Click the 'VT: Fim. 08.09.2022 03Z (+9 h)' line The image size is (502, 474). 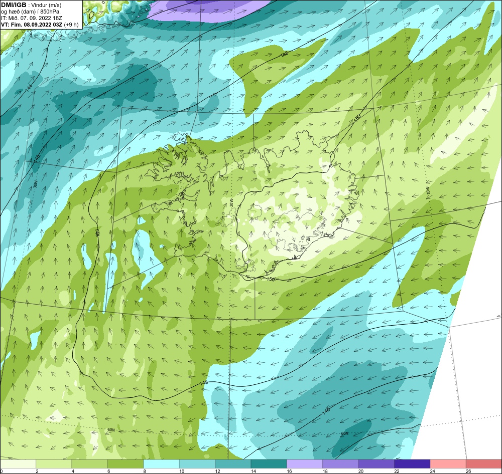[x=39, y=25]
